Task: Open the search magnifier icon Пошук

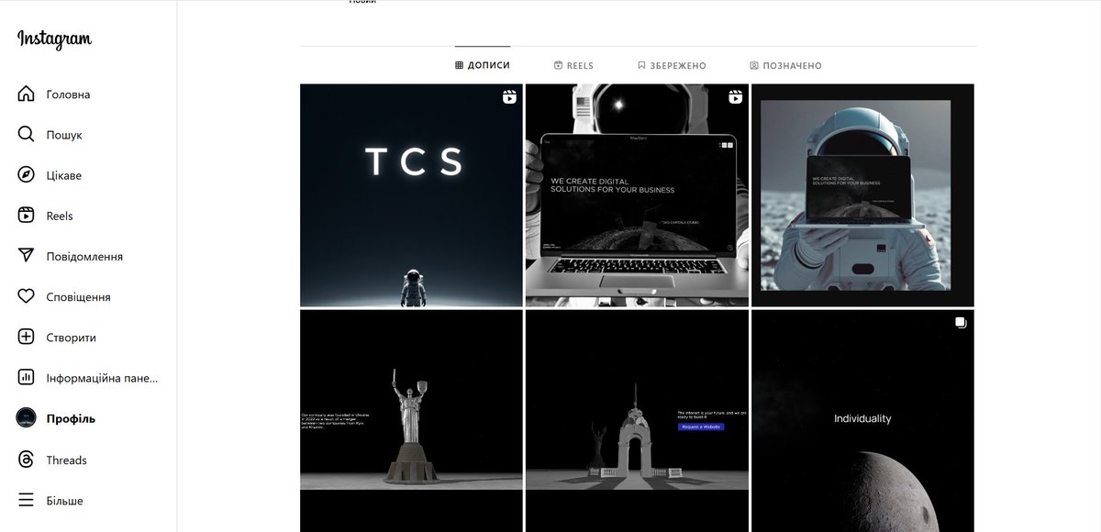Action: coord(27,135)
